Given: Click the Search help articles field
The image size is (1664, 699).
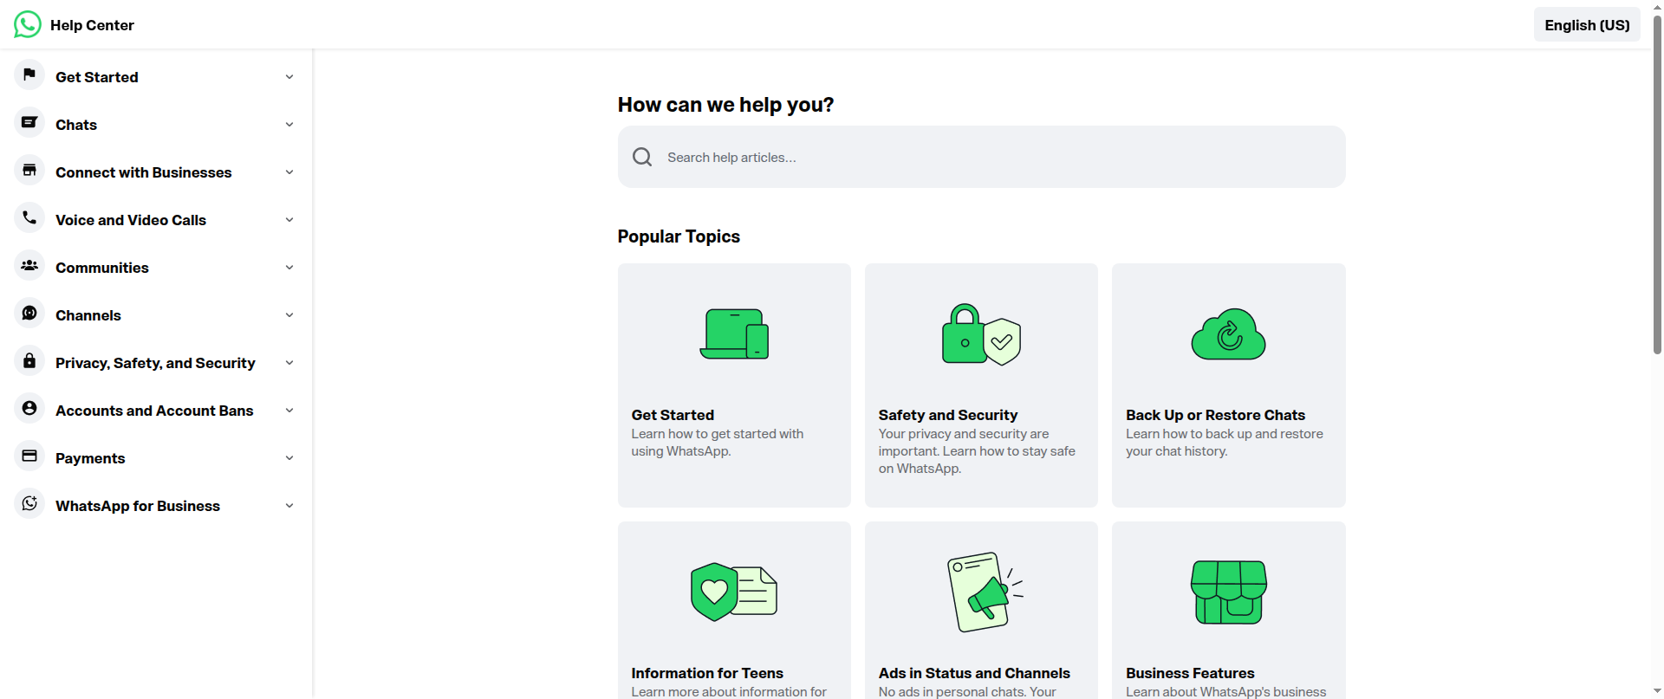Looking at the screenshot, I should coord(981,157).
